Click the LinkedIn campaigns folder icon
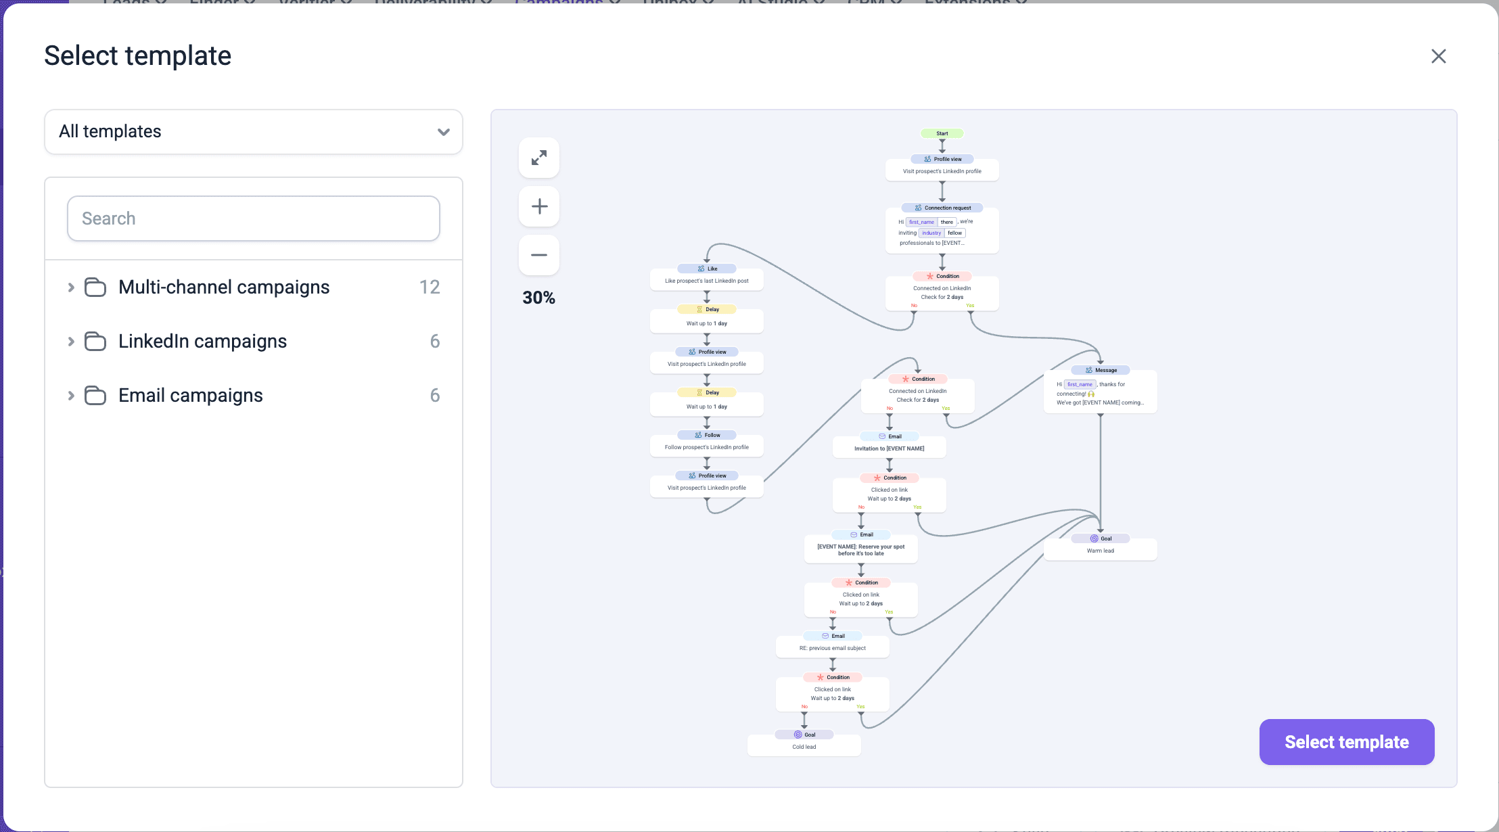The width and height of the screenshot is (1499, 832). pyautogui.click(x=95, y=341)
